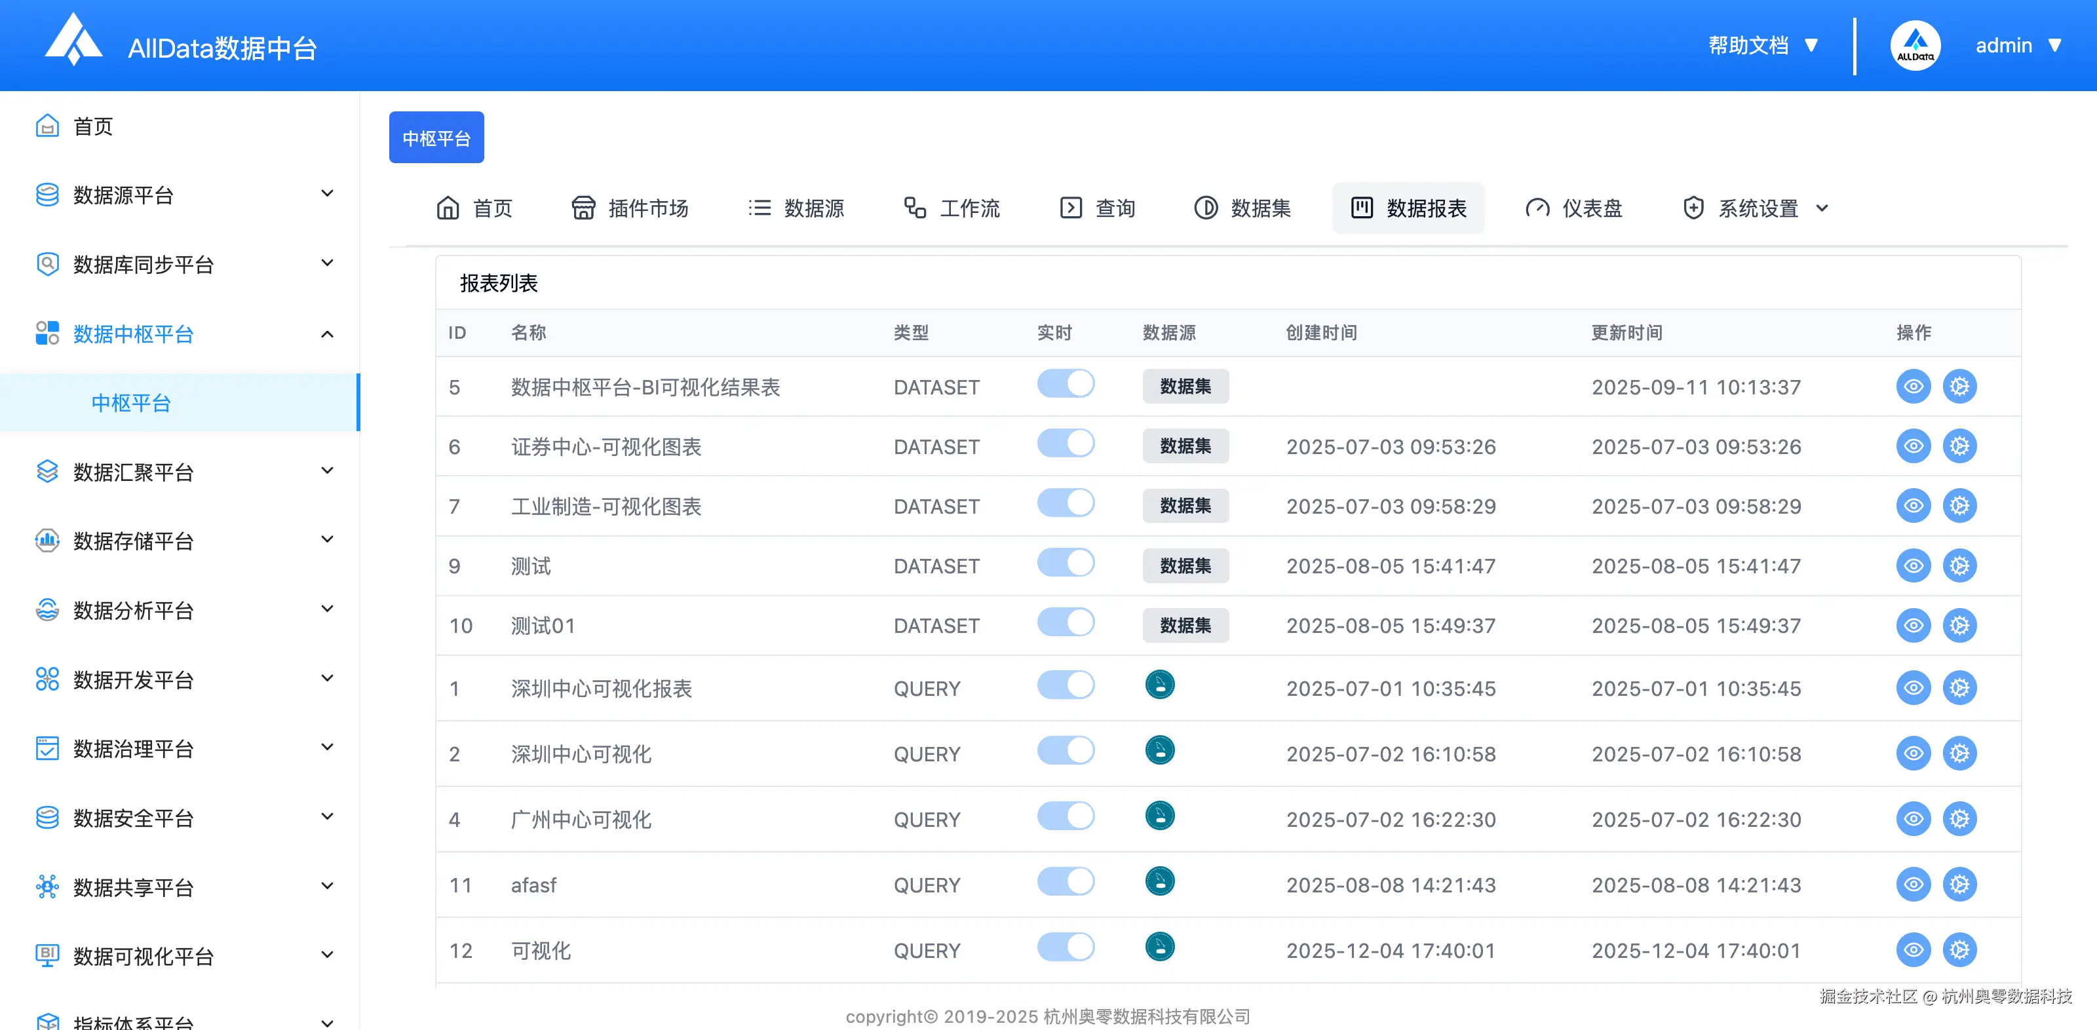Image resolution: width=2097 pixels, height=1030 pixels.
Task: Click the 数据集 badge for report 测试
Action: [1185, 566]
